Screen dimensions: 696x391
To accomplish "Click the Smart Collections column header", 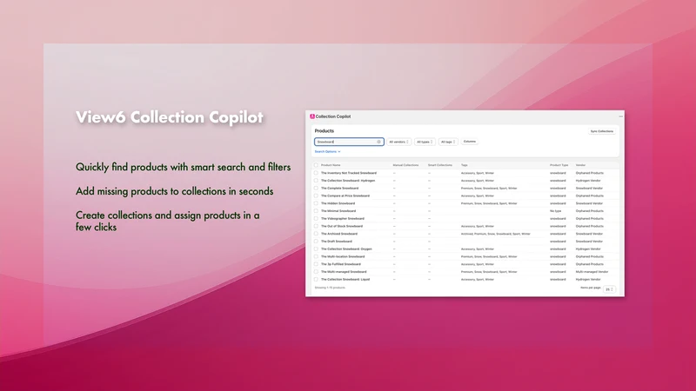I will pos(440,165).
